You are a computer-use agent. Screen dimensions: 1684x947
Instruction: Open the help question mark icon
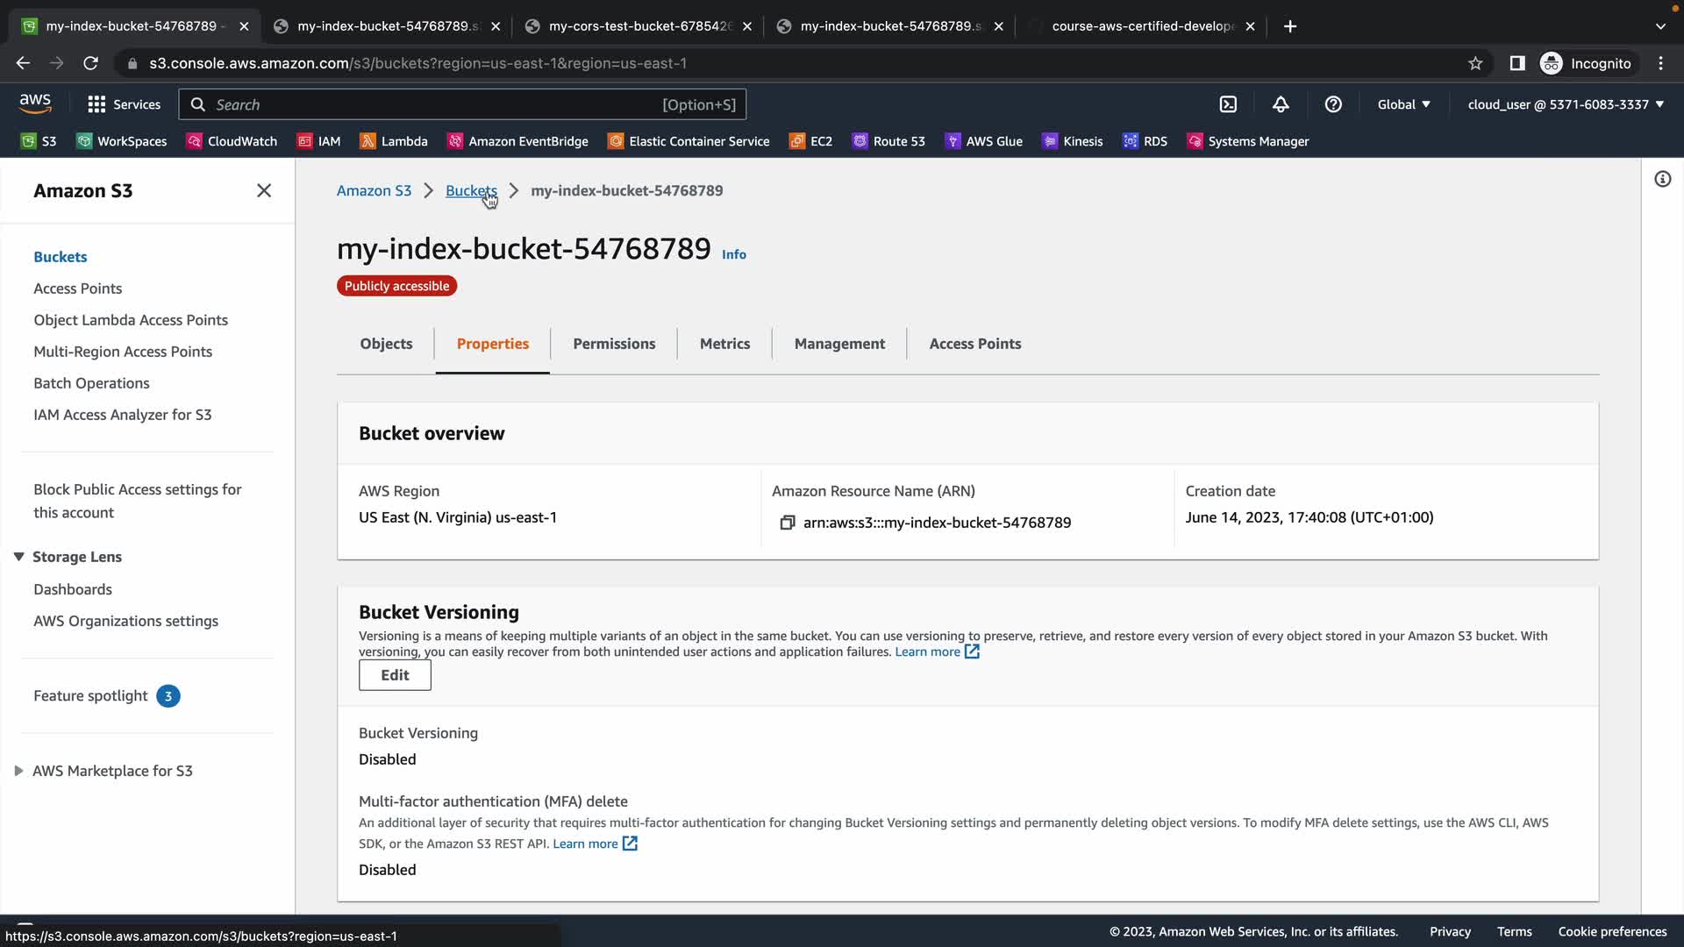(1333, 104)
